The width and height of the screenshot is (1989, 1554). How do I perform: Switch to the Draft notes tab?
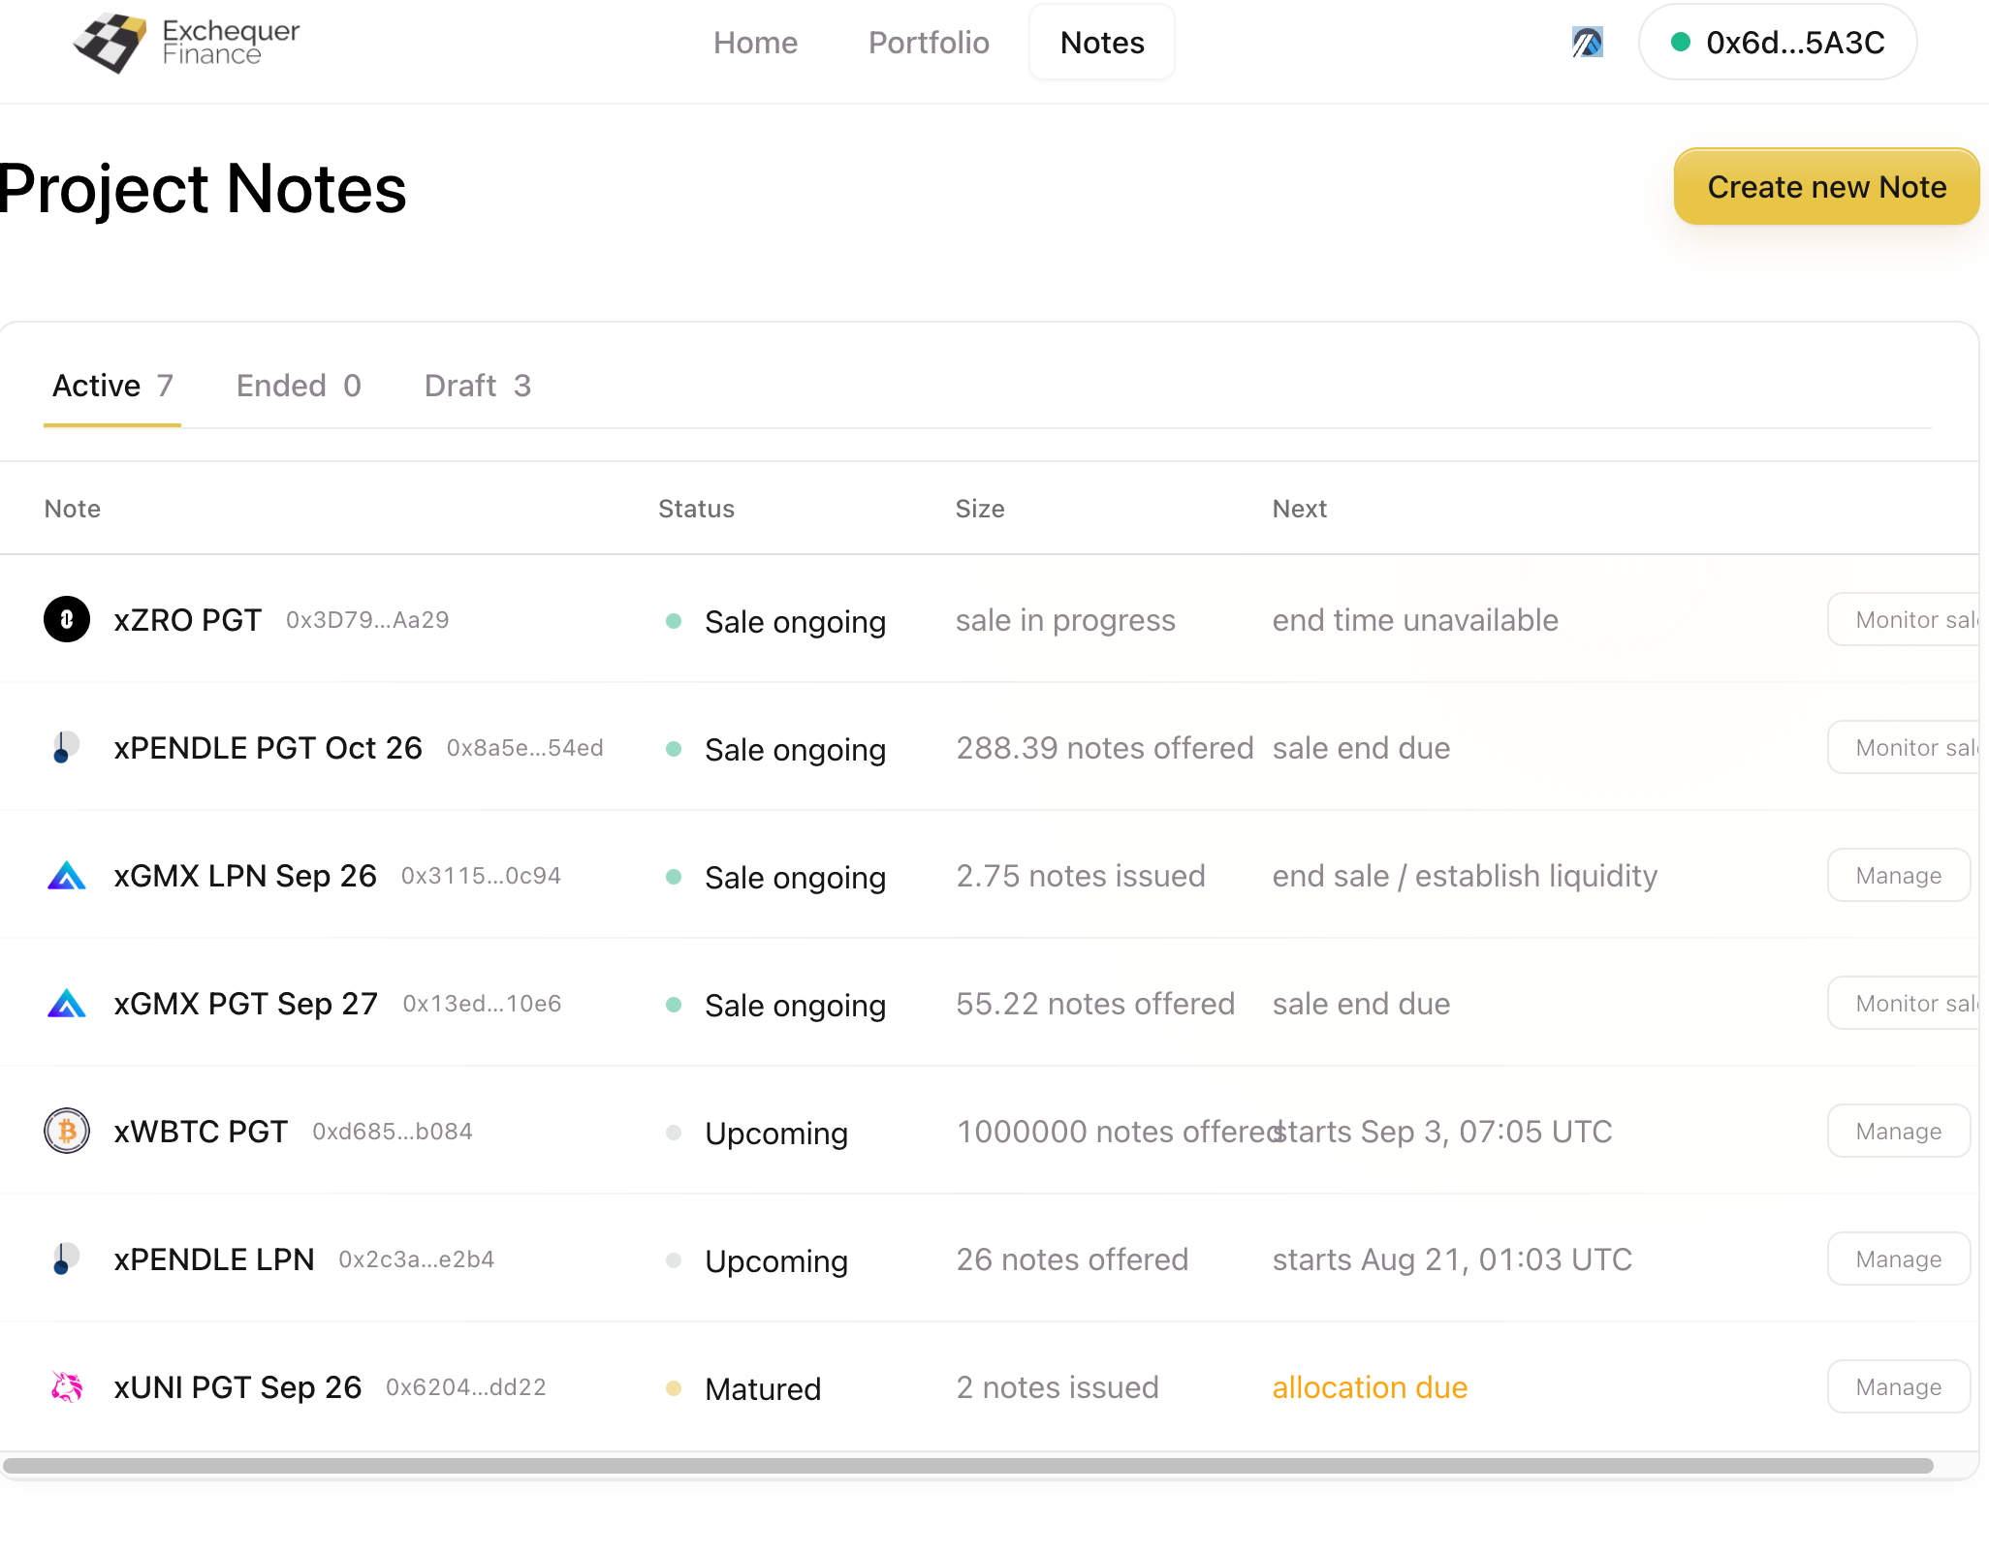[478, 386]
